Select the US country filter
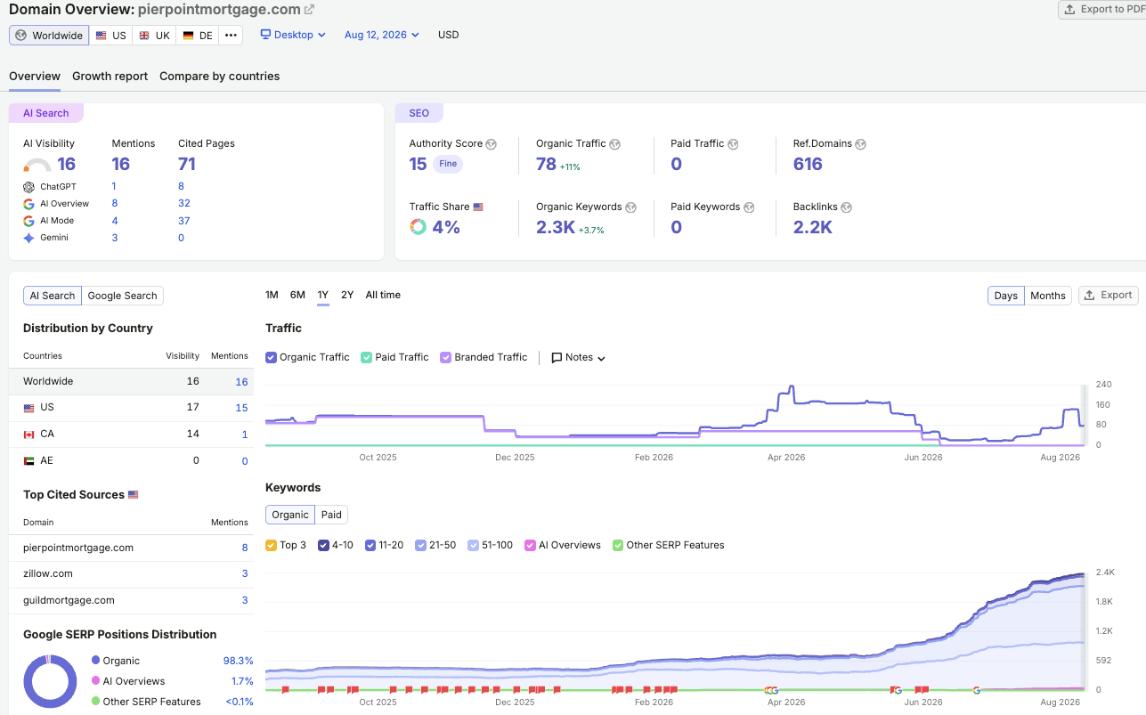 point(110,36)
